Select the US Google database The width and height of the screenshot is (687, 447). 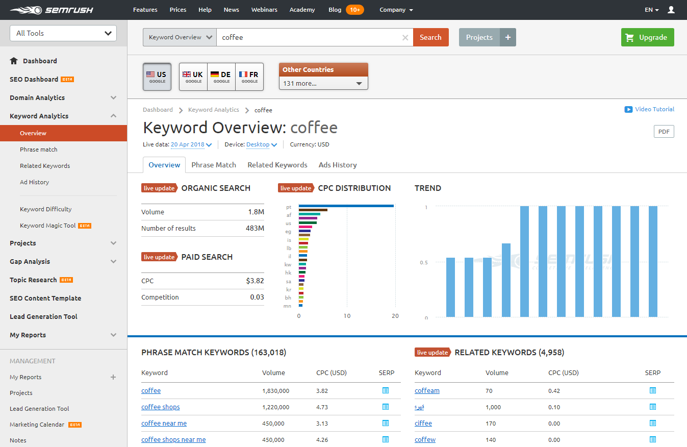(157, 77)
